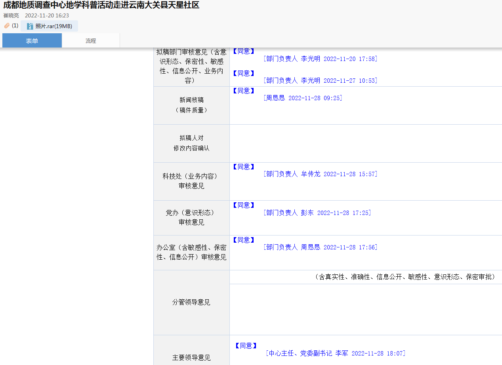Click author name 崔晓亮

click(11, 15)
